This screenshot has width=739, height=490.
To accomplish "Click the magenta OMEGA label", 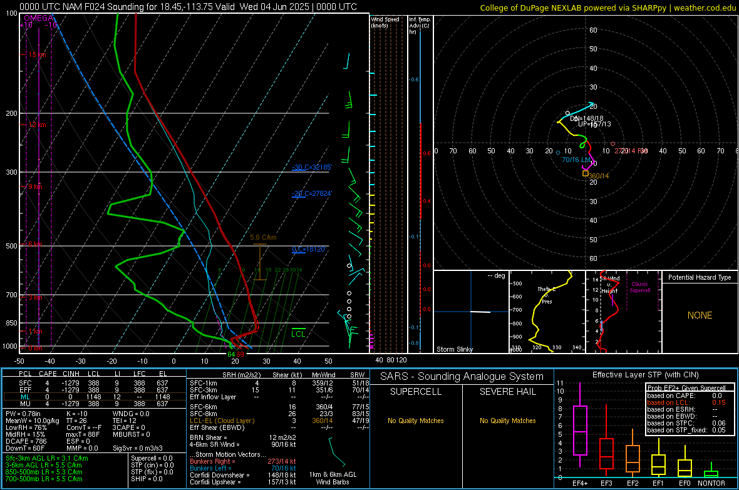I will 39,18.
